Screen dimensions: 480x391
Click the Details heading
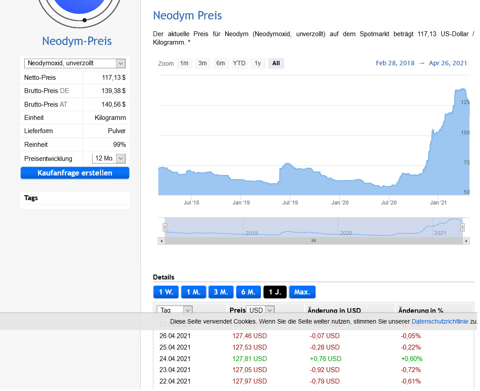[x=164, y=277]
